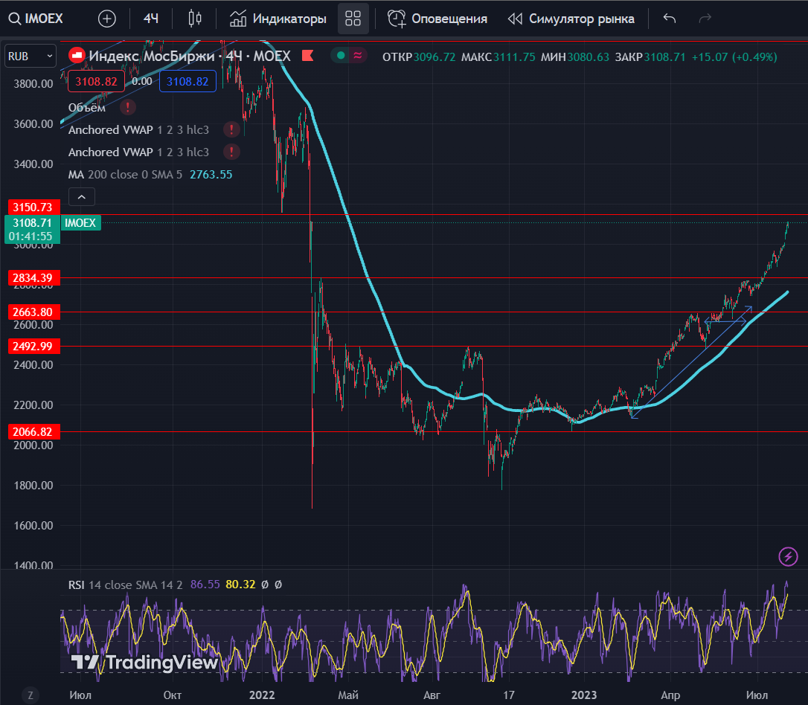Viewport: 808px width, 705px height.
Task: Open the 4Ч timeframe selector
Action: 150,19
